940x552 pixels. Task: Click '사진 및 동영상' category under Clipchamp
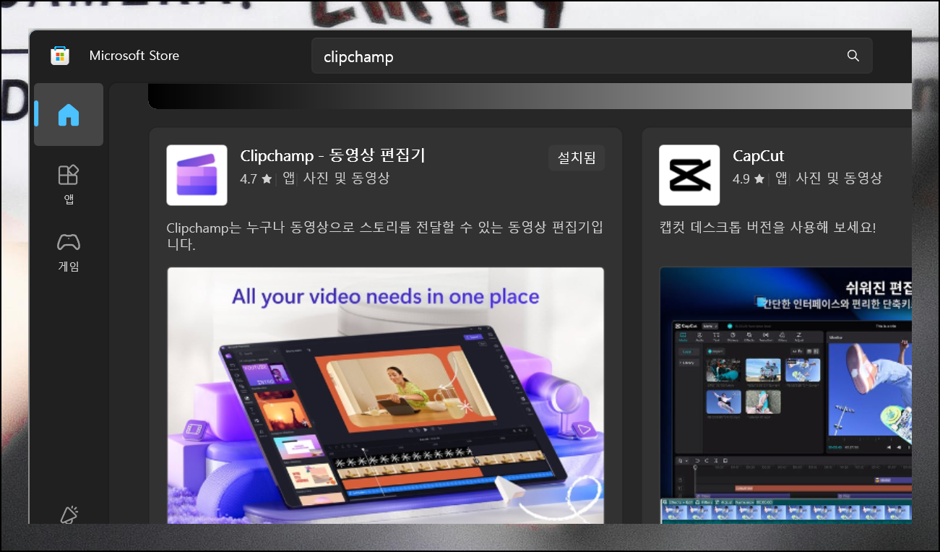(346, 178)
